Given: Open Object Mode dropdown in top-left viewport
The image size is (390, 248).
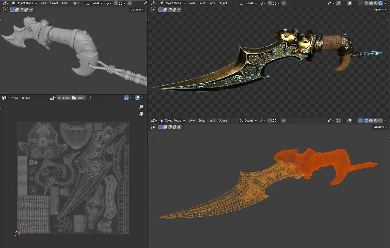Looking at the screenshot, I should pyautogui.click(x=24, y=3).
